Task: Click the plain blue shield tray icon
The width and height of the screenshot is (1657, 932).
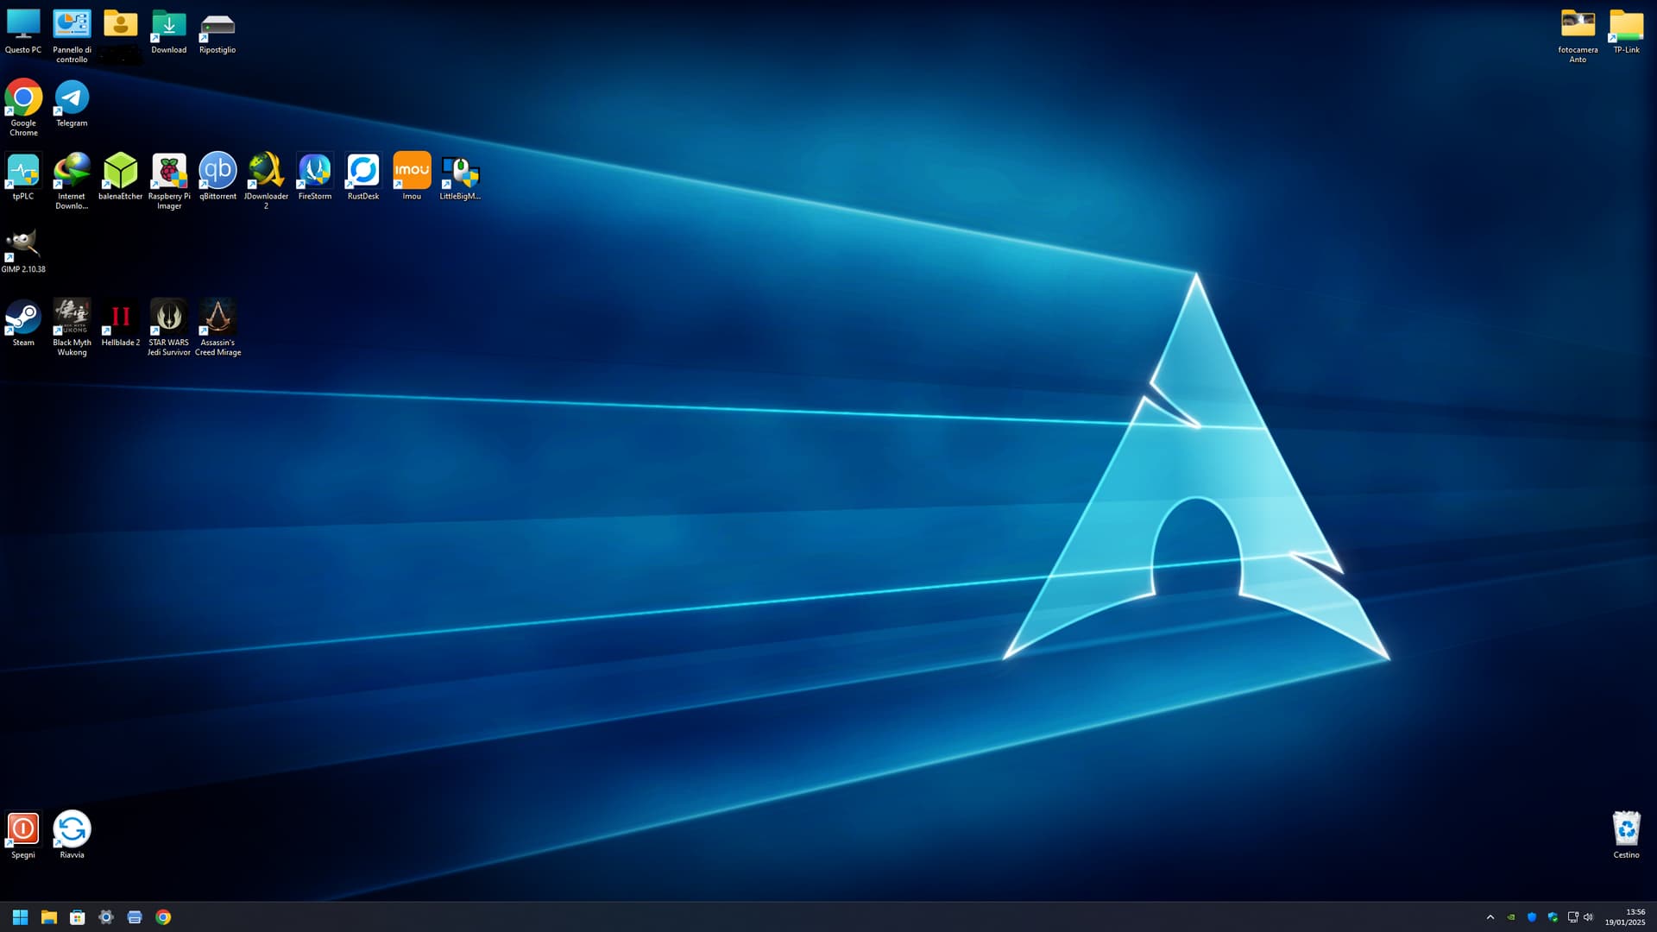Action: (1532, 917)
